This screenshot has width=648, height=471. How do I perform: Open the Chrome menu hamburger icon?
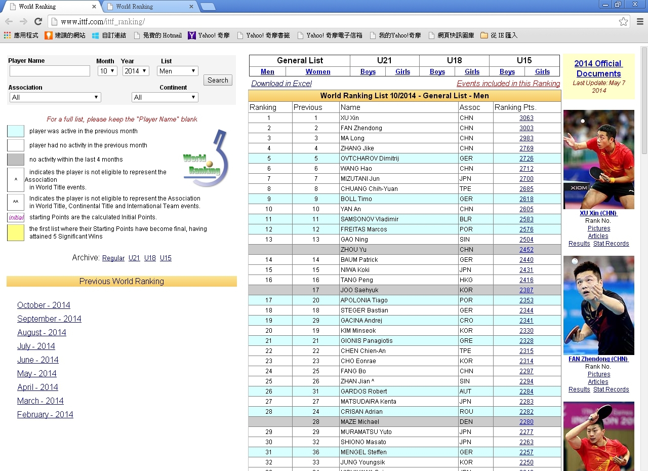pos(640,22)
